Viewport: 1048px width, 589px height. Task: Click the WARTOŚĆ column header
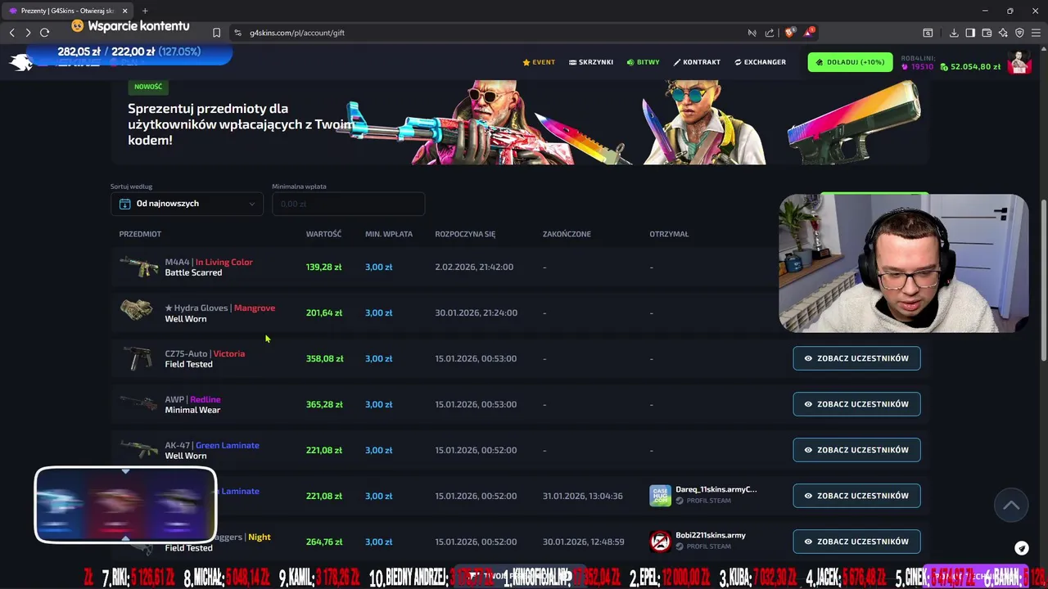[x=323, y=234]
